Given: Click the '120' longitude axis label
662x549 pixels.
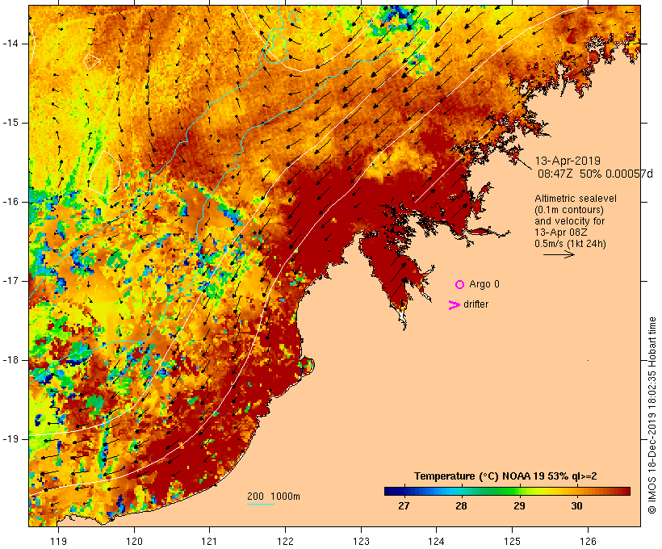Looking at the screenshot, I should (x=134, y=541).
